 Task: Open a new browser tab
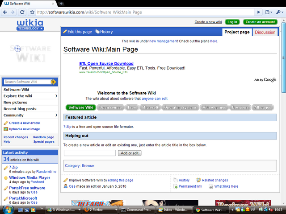(61, 4)
